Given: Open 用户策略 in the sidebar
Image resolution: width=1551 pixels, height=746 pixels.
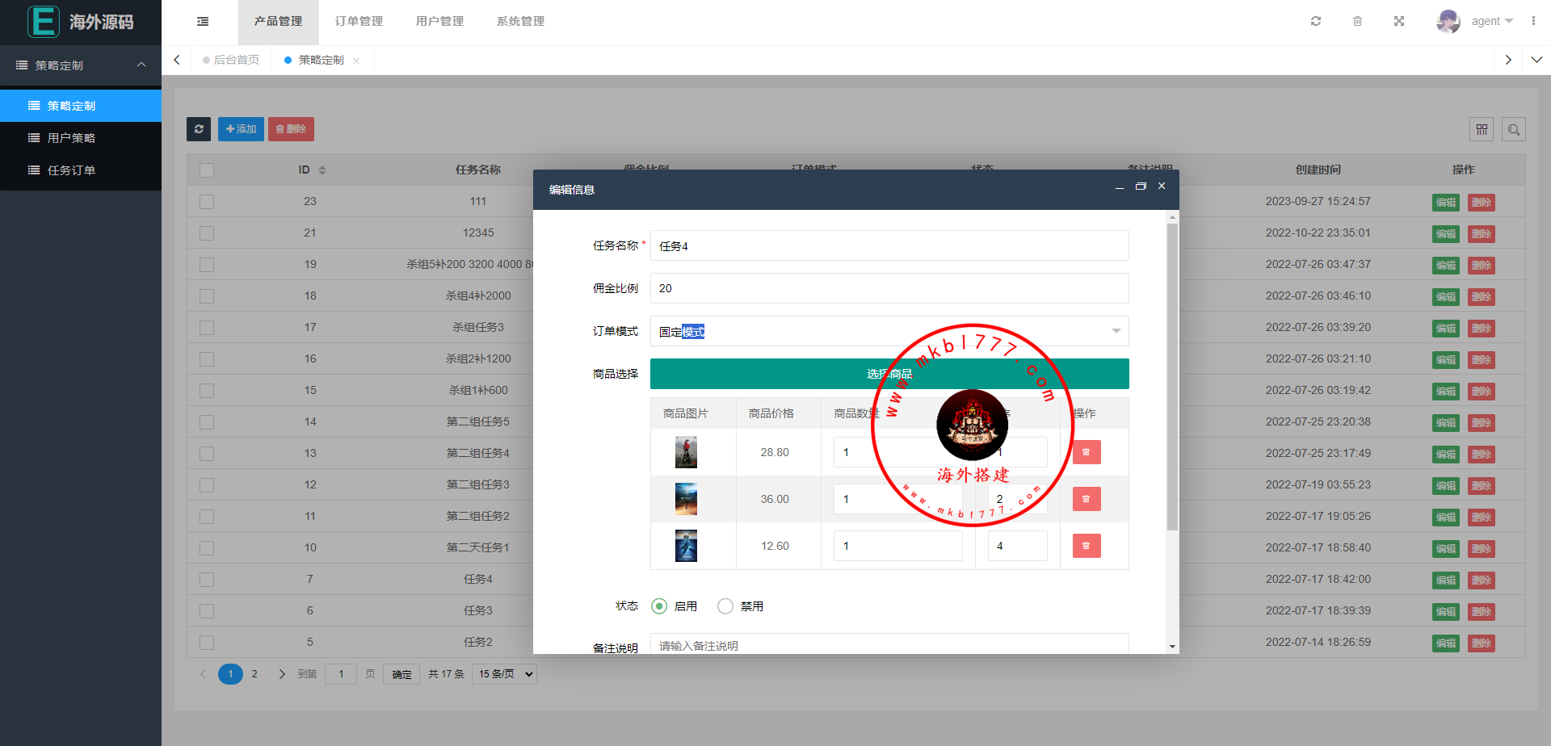Looking at the screenshot, I should pyautogui.click(x=81, y=138).
